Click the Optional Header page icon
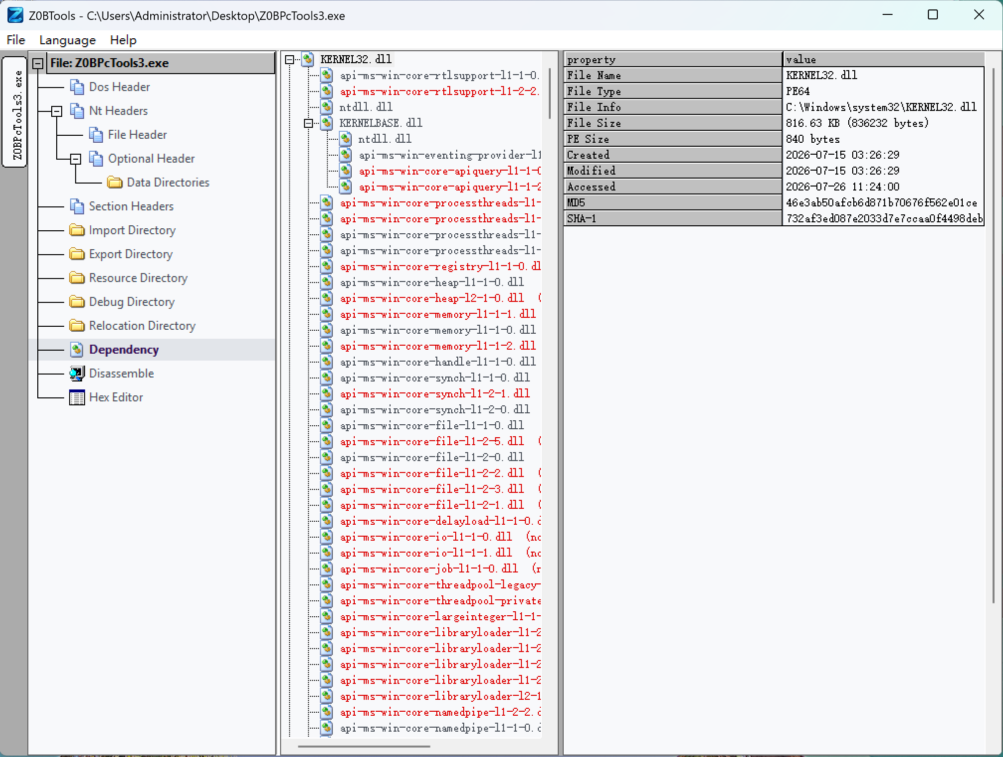 point(96,159)
